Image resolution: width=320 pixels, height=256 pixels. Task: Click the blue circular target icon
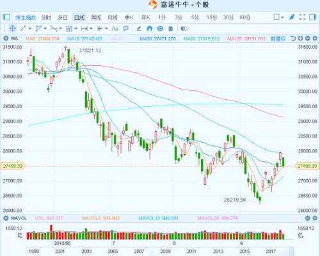160,28
